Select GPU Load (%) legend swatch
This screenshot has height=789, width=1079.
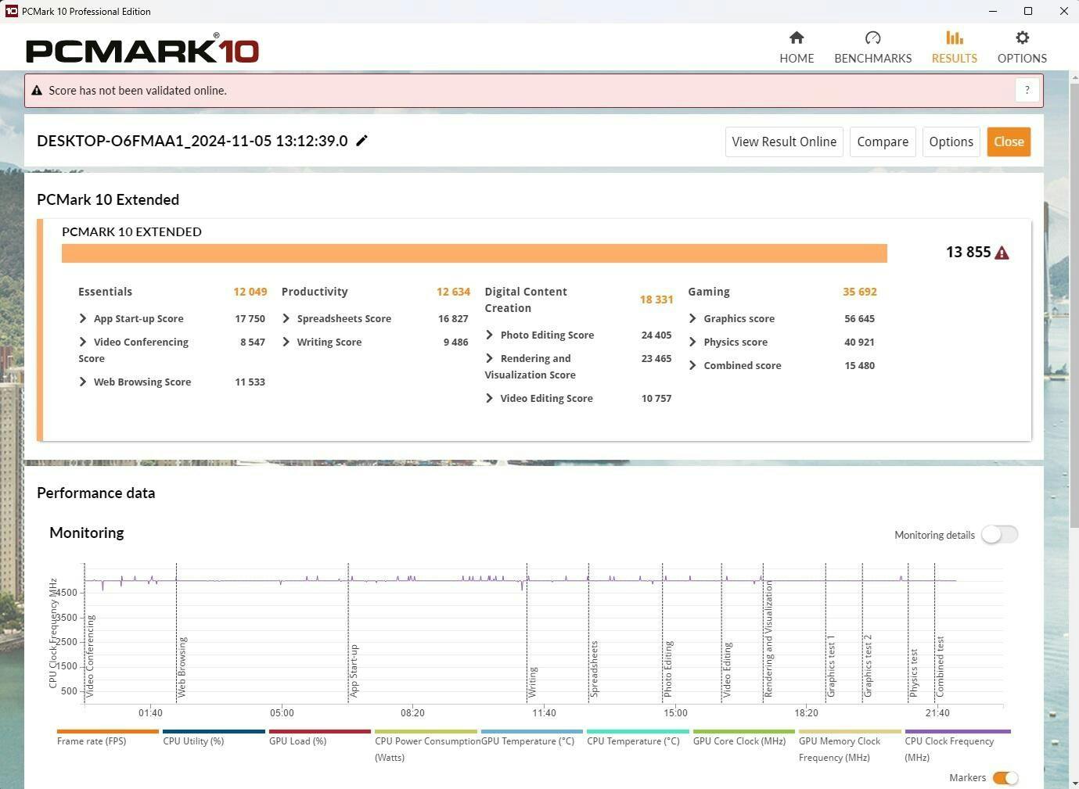(x=320, y=732)
